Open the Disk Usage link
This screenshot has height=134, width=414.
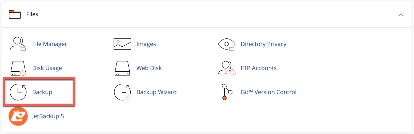pos(47,68)
